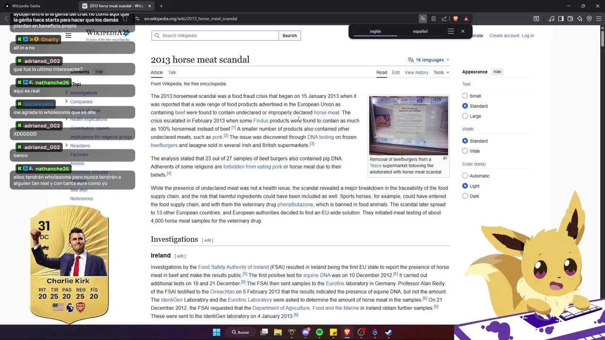Image resolution: width=605 pixels, height=340 pixels.
Task: Select Wide width option
Action: pos(465,151)
